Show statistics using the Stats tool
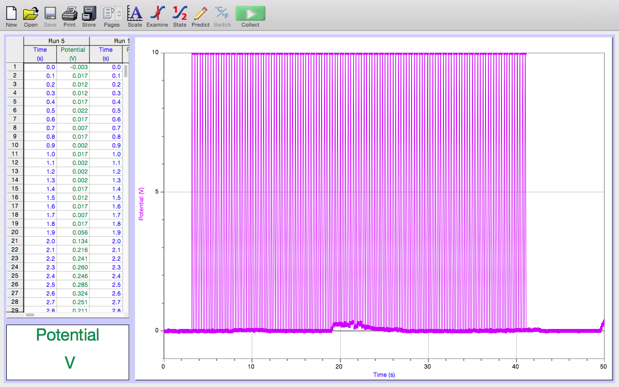The image size is (619, 387). [x=179, y=13]
